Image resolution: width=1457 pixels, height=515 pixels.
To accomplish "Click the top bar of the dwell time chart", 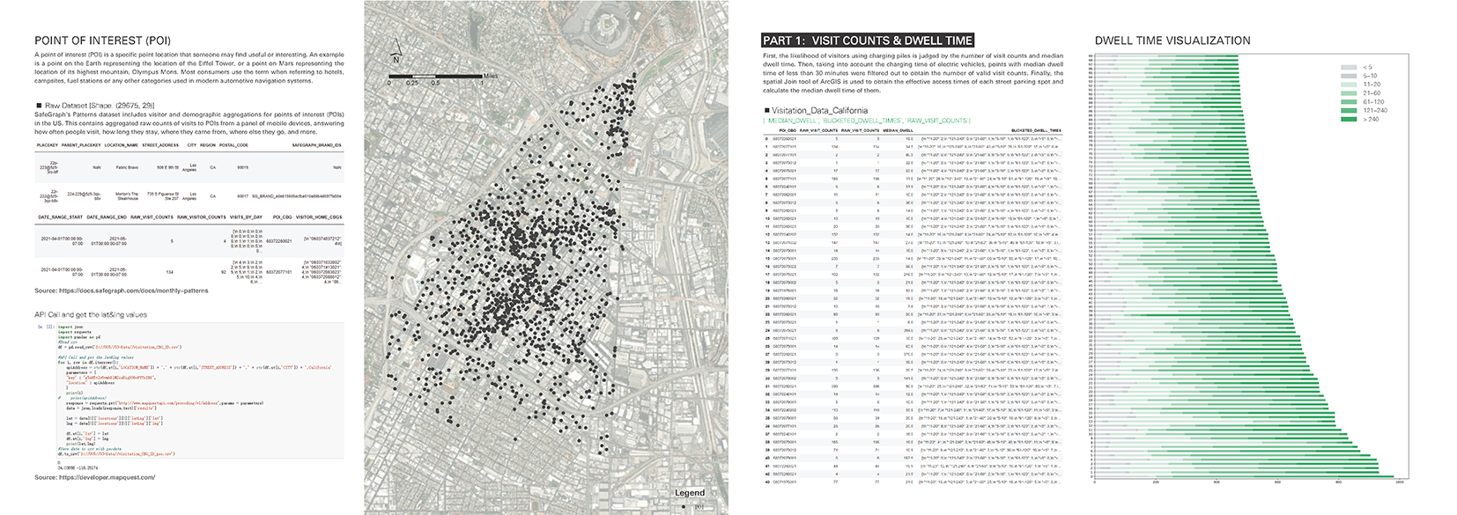I will point(1166,55).
